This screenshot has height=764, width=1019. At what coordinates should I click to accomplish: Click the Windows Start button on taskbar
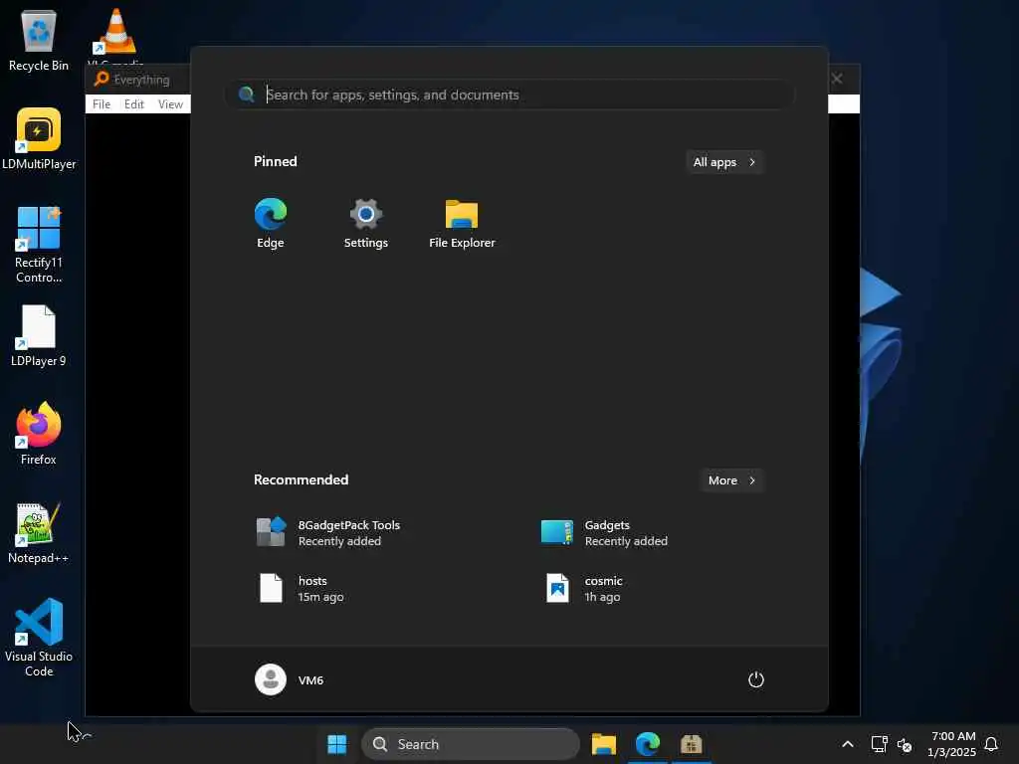click(x=336, y=744)
